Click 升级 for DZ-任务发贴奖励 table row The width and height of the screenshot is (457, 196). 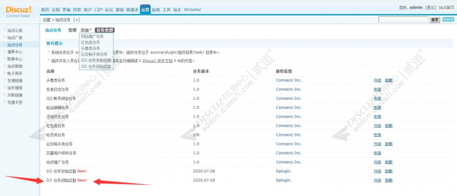coord(378,171)
